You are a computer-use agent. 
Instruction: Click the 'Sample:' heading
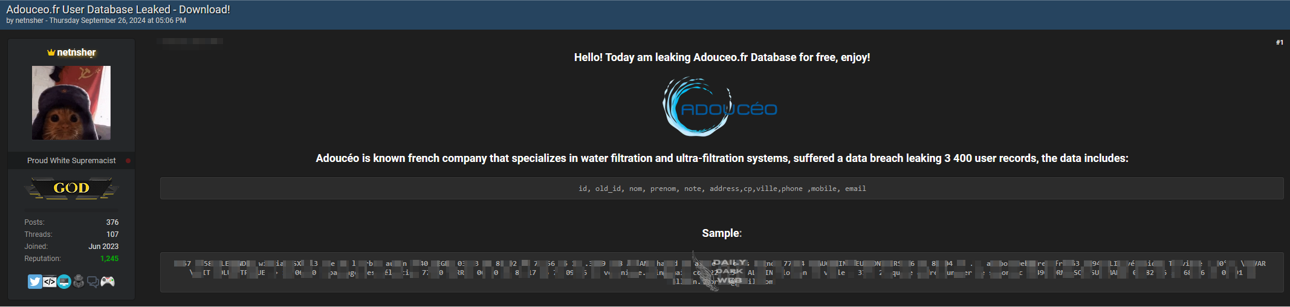pos(722,233)
